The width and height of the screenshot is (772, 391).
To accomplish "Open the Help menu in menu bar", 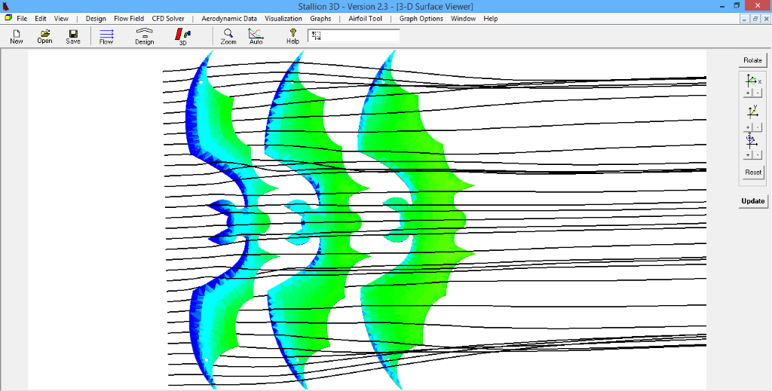I will (490, 19).
